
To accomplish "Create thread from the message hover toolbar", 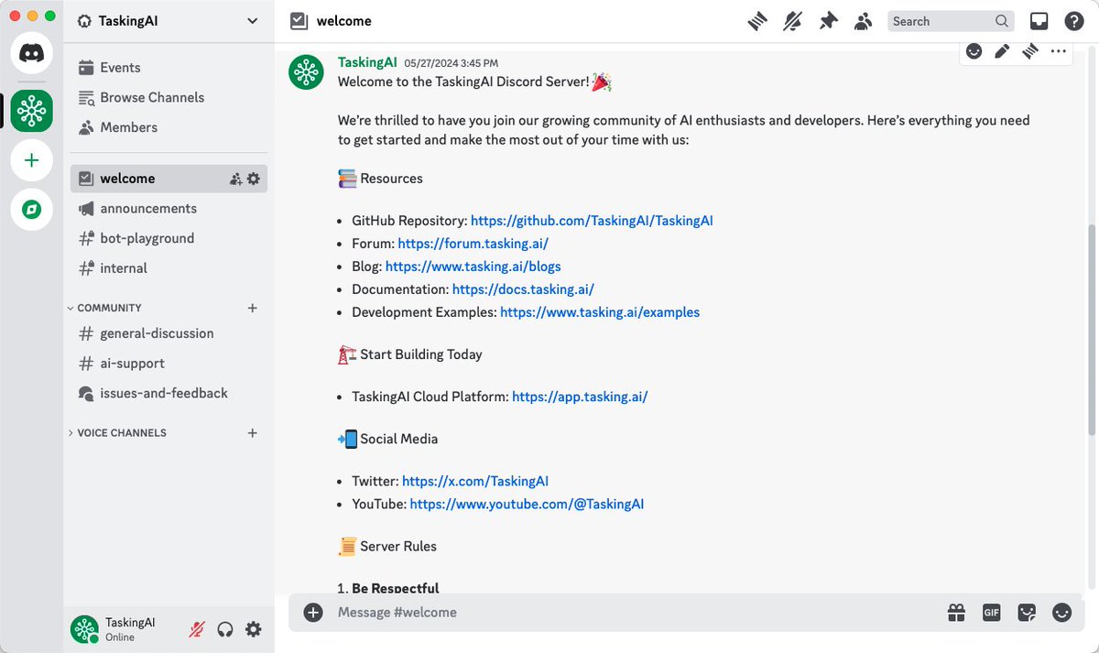I will [1030, 51].
